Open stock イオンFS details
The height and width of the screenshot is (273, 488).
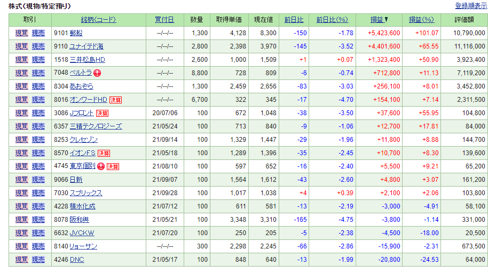tap(82, 153)
